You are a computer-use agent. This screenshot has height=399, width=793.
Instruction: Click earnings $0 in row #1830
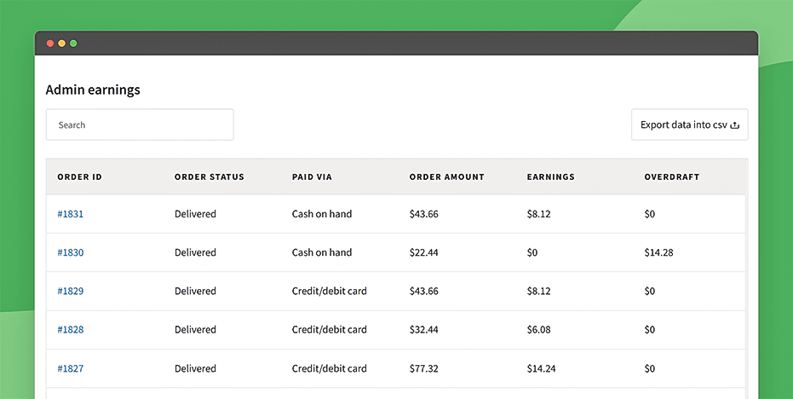532,252
